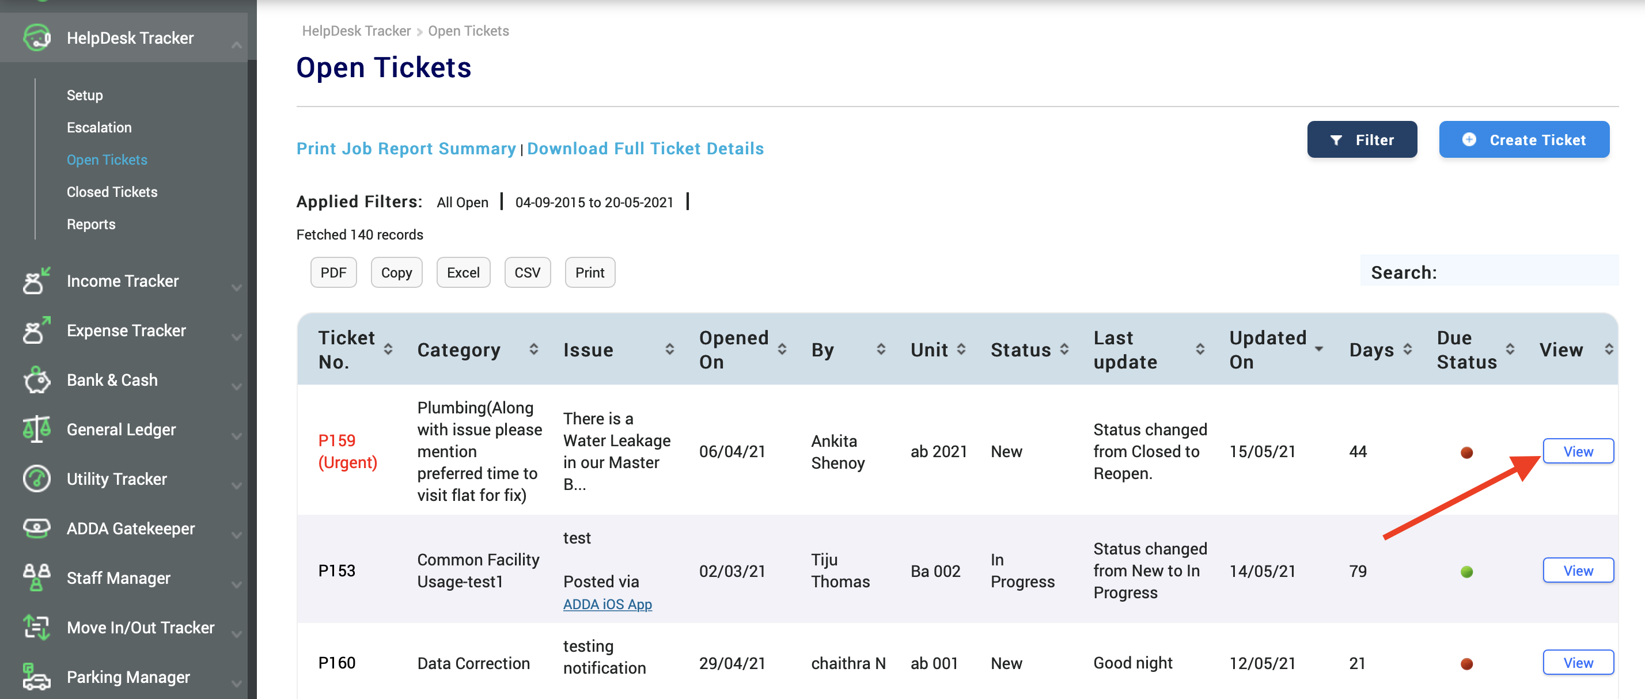Click the General Ledger scales icon
The width and height of the screenshot is (1645, 699).
pyautogui.click(x=36, y=429)
